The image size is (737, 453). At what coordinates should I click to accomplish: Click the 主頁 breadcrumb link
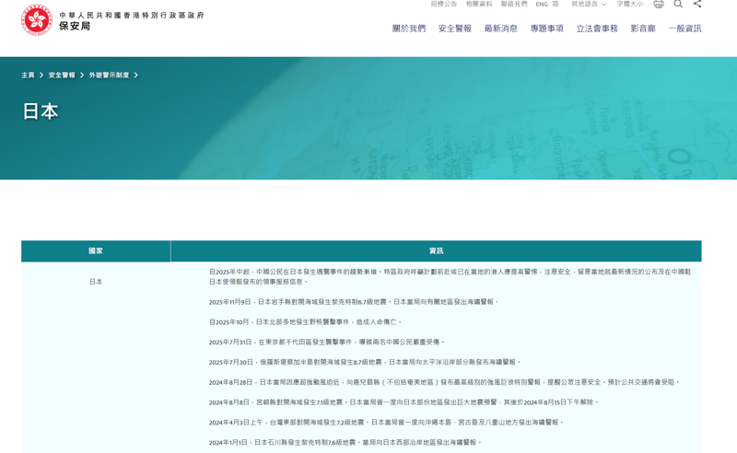(x=28, y=75)
